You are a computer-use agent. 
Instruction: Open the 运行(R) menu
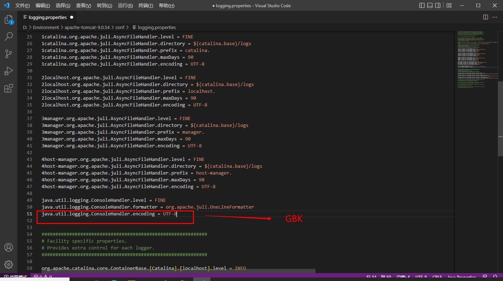click(x=125, y=6)
